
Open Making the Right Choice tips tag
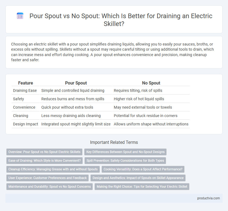pos(142,187)
